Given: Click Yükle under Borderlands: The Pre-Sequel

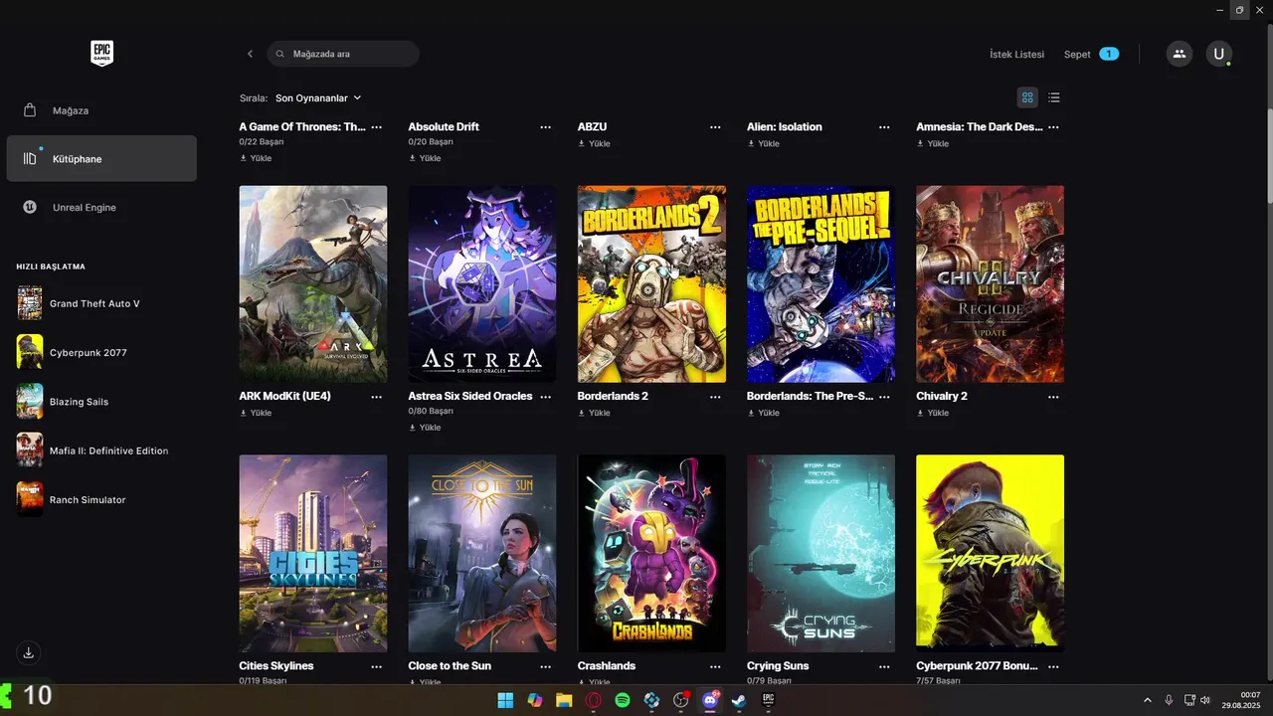Looking at the screenshot, I should pos(763,413).
